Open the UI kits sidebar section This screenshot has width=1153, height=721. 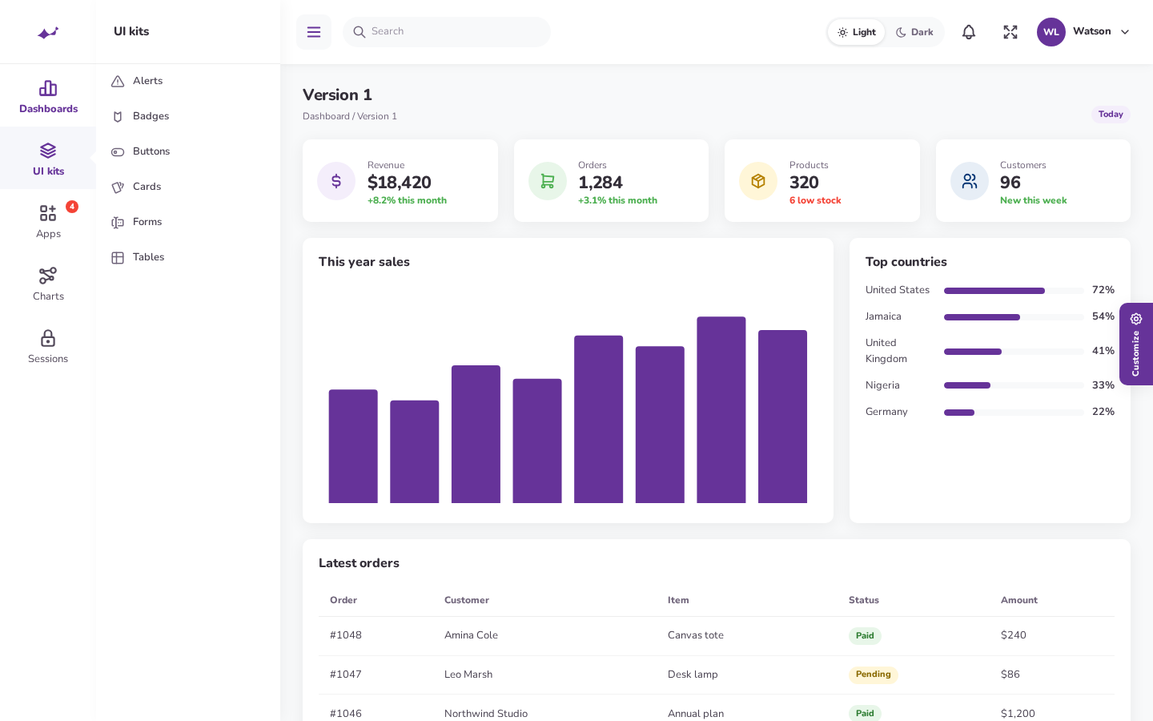pyautogui.click(x=48, y=159)
